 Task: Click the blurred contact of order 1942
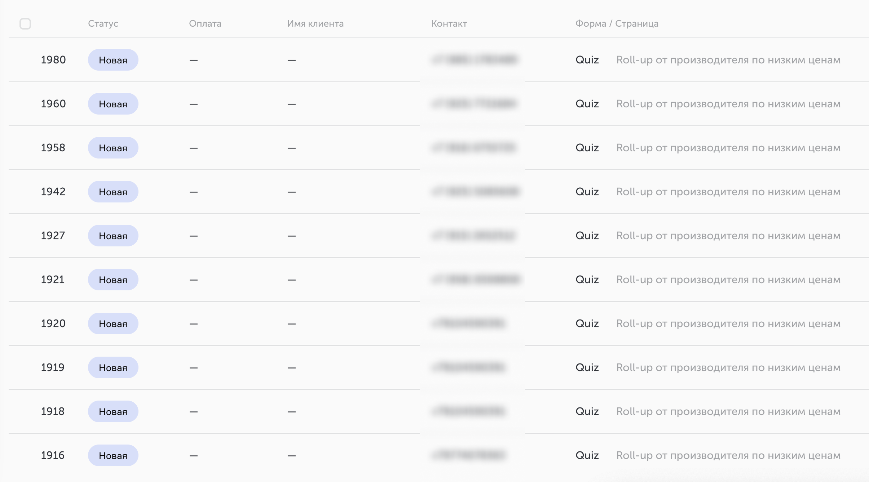coord(475,192)
